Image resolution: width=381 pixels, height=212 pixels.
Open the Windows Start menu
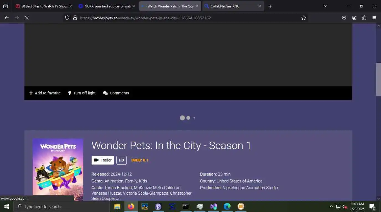coord(6,206)
